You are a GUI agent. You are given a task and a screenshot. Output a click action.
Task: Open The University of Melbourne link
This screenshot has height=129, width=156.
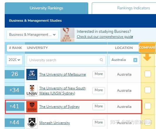click(62, 74)
